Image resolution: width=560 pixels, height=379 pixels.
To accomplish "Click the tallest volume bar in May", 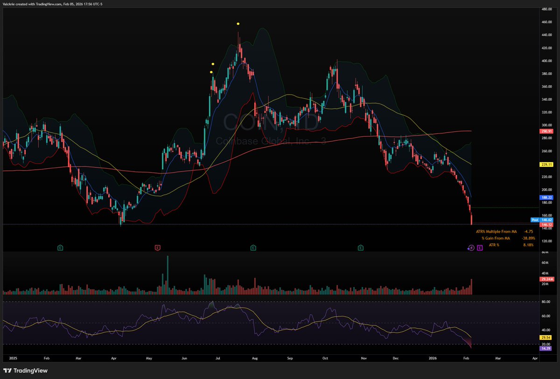I will (x=168, y=275).
